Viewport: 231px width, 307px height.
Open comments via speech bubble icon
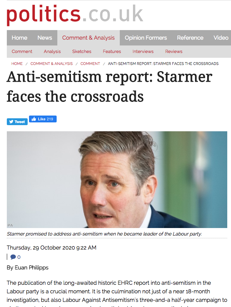13,257
